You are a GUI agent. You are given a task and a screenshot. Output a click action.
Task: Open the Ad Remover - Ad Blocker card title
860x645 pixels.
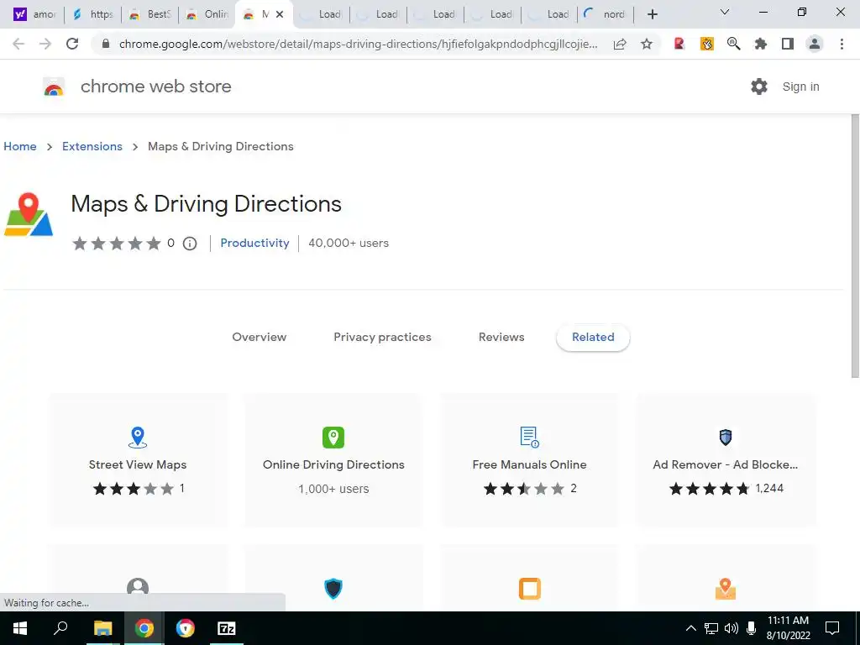[x=725, y=464]
